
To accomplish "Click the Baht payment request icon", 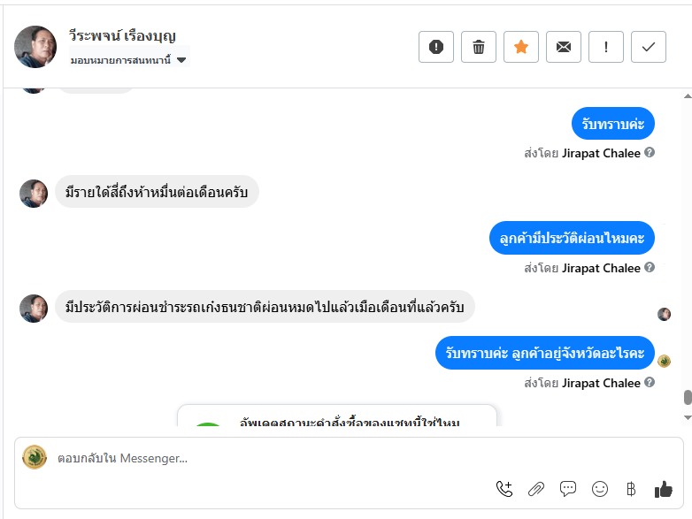I will click(631, 488).
